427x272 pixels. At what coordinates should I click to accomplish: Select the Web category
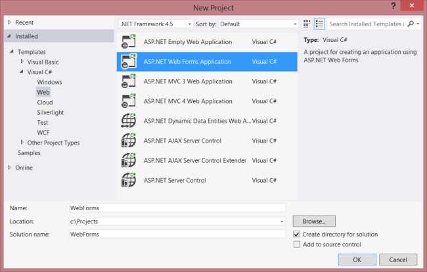tap(43, 92)
